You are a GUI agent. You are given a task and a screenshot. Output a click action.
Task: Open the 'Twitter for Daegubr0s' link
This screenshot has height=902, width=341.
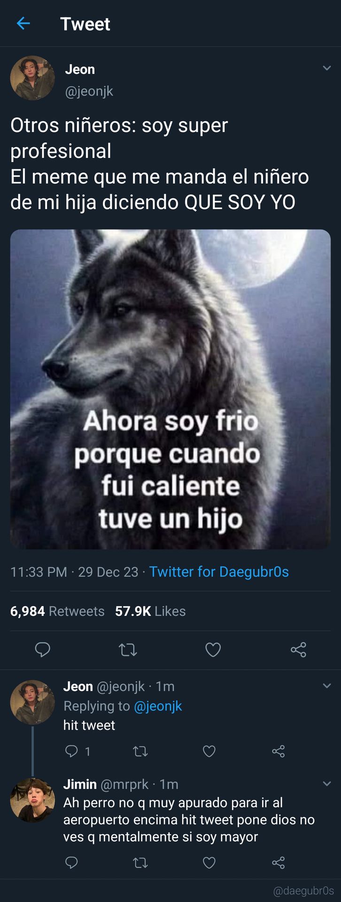click(x=219, y=572)
